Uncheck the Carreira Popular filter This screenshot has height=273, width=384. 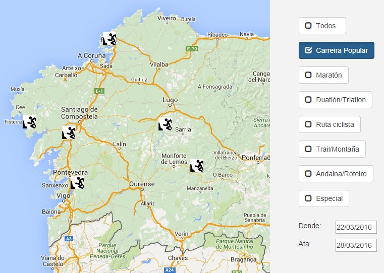click(337, 50)
